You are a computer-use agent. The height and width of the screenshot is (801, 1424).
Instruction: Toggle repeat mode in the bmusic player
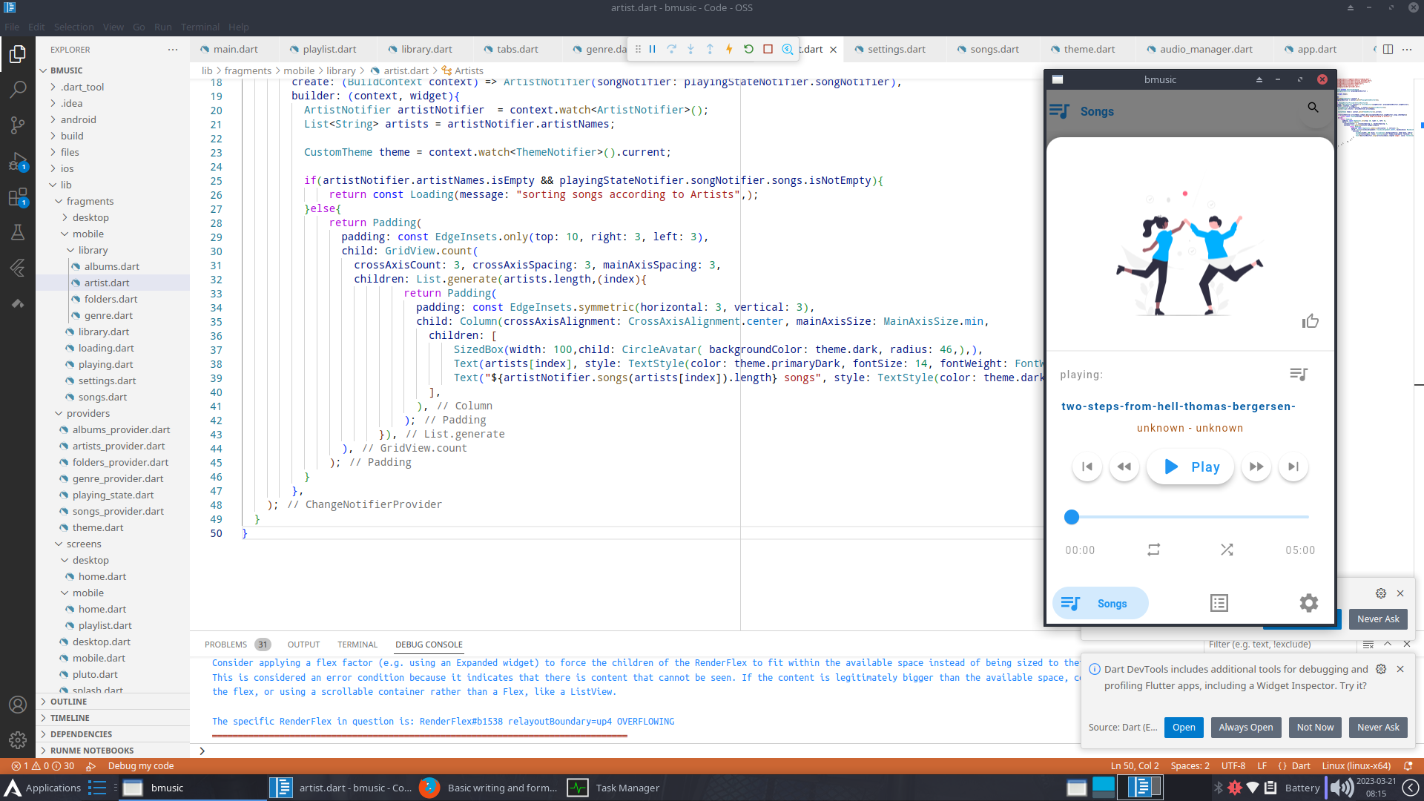point(1153,550)
